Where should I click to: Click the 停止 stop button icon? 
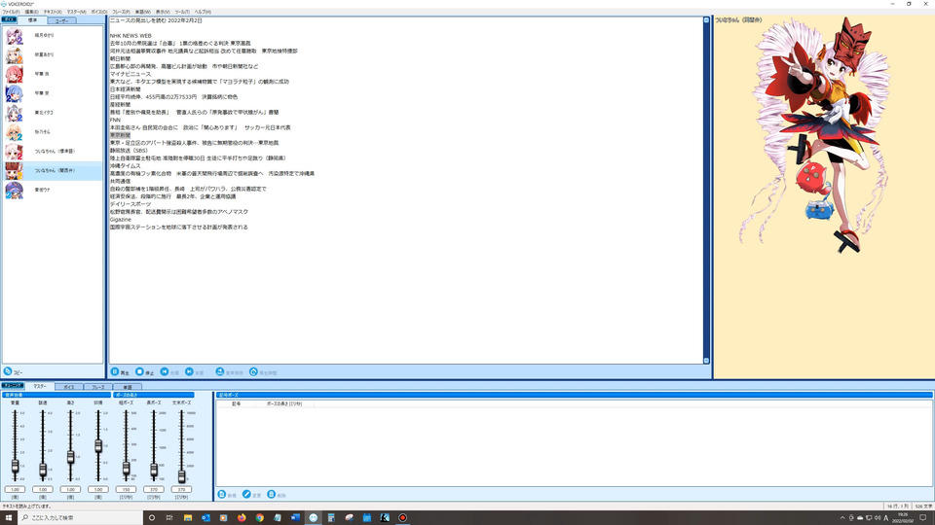[x=139, y=371]
